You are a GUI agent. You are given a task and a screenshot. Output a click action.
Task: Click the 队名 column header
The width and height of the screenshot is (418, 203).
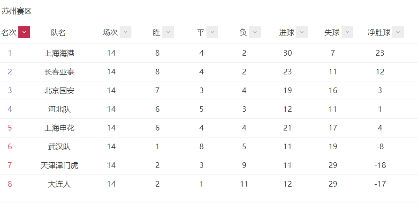(x=58, y=32)
